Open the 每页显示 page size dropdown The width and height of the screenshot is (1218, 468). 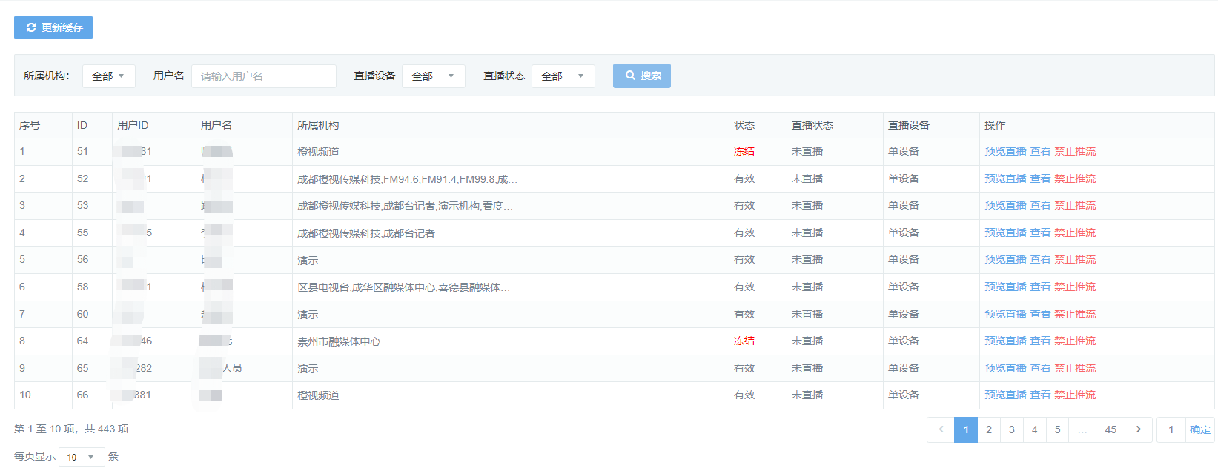click(81, 457)
